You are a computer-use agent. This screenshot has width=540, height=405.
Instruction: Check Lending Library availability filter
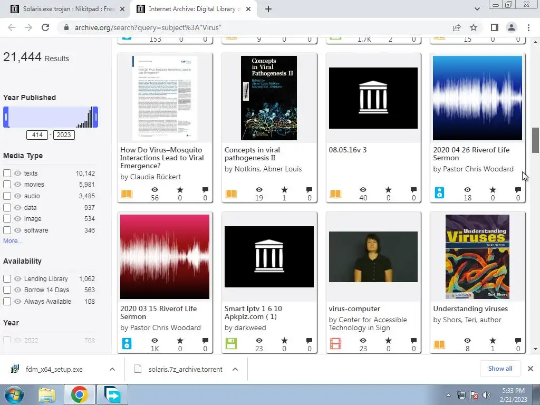tap(7, 278)
